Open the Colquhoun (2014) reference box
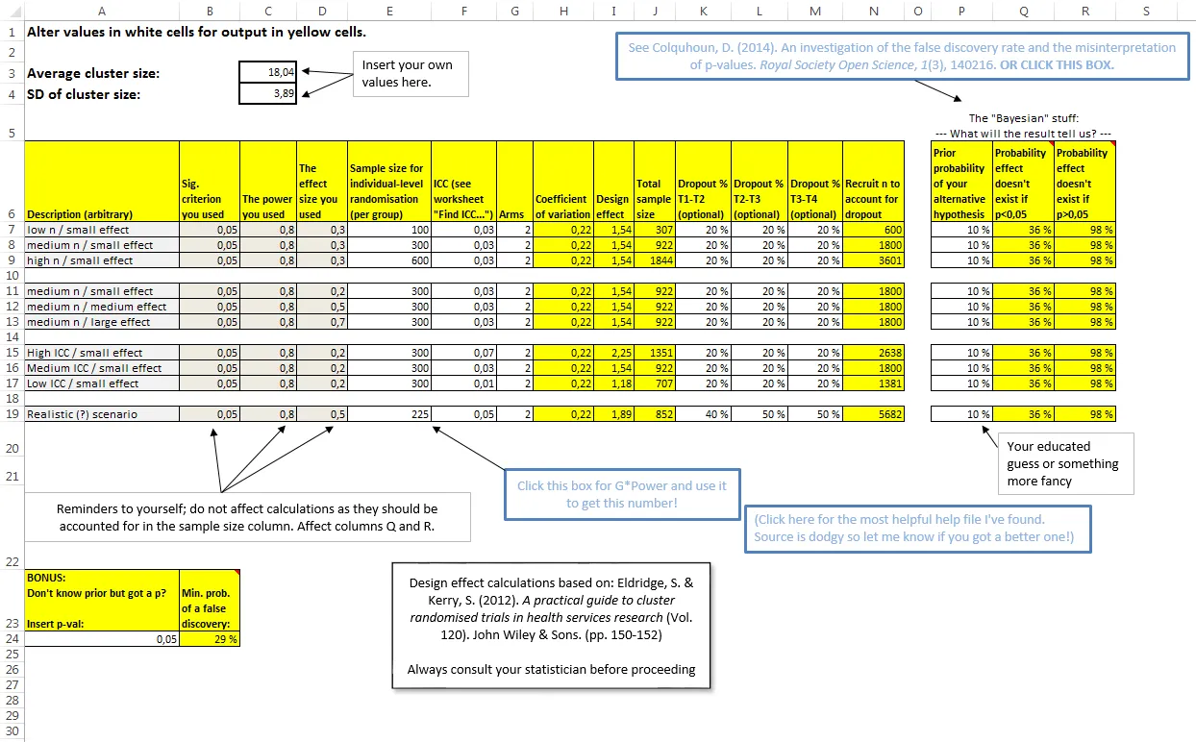Viewport: 1196px width, 742px height. pyautogui.click(x=903, y=56)
